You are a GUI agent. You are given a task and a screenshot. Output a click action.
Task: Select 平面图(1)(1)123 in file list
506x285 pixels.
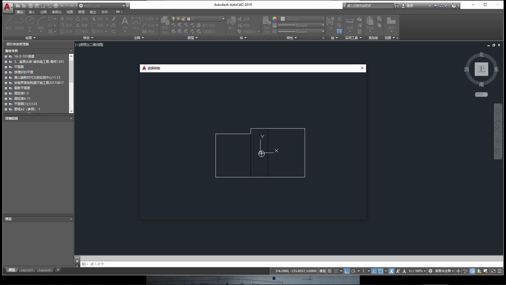click(25, 104)
